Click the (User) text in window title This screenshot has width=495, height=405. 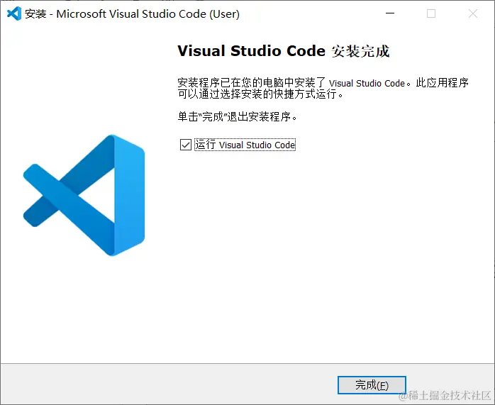225,14
